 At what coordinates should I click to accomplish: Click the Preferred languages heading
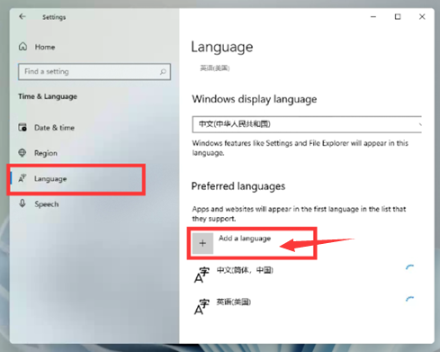pos(238,186)
